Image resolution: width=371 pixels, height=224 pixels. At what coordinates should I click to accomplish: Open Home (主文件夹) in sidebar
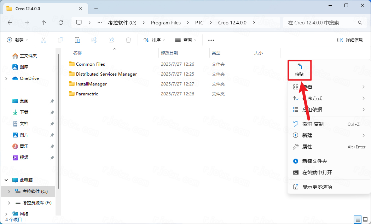pyautogui.click(x=25, y=56)
